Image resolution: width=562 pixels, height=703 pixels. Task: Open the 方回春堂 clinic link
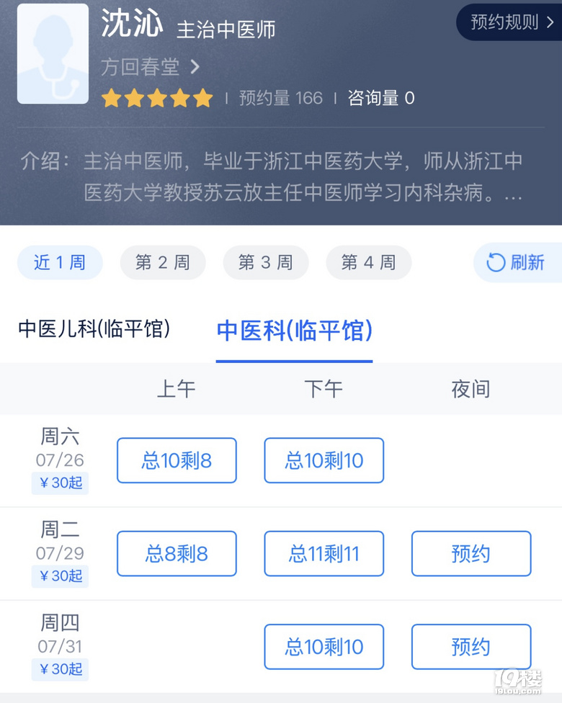tap(140, 67)
